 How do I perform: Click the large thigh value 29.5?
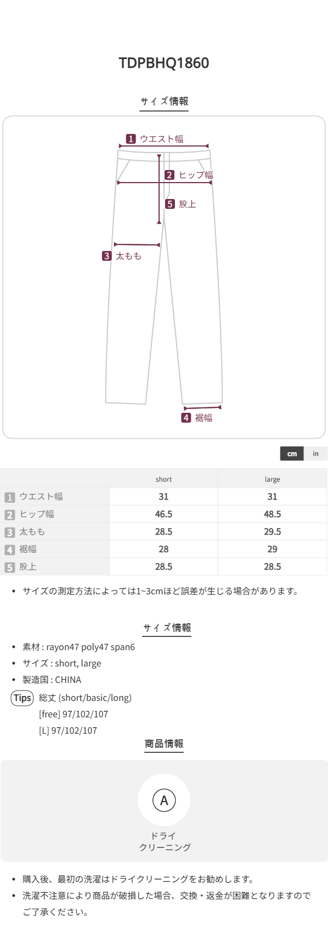click(272, 532)
